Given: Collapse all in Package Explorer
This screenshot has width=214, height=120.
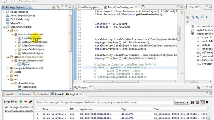Looking at the screenshot, I should tap(53, 7).
